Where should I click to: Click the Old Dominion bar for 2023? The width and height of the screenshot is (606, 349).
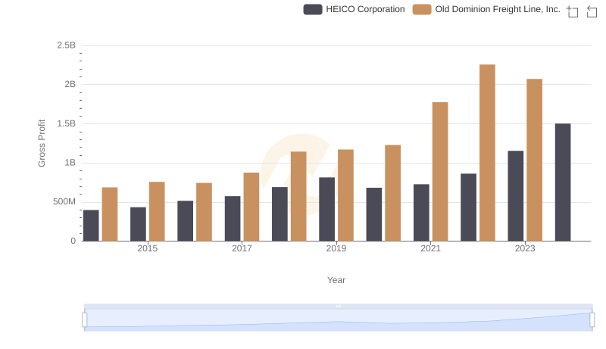(535, 160)
